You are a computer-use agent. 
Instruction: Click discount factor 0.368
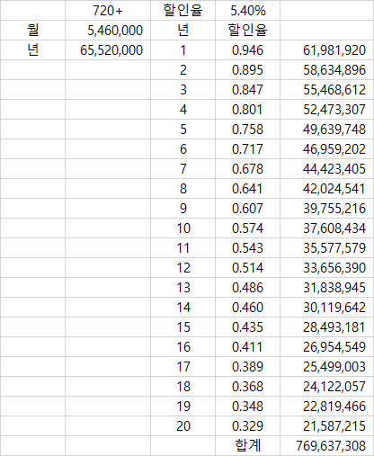coord(247,387)
